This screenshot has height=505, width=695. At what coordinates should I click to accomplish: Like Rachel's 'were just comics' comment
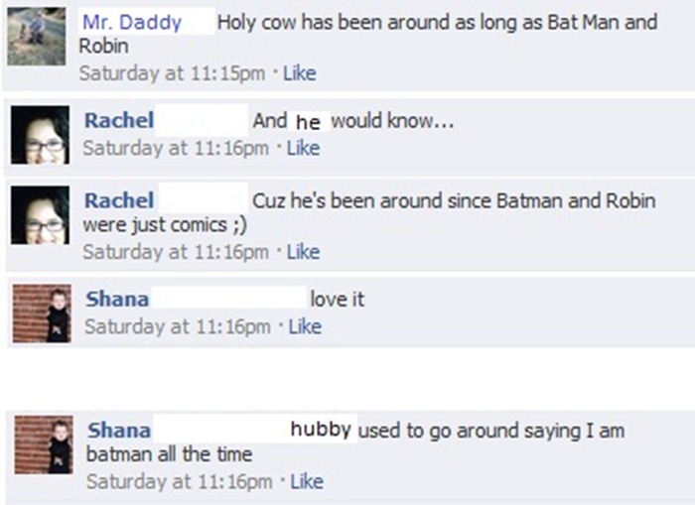point(303,252)
